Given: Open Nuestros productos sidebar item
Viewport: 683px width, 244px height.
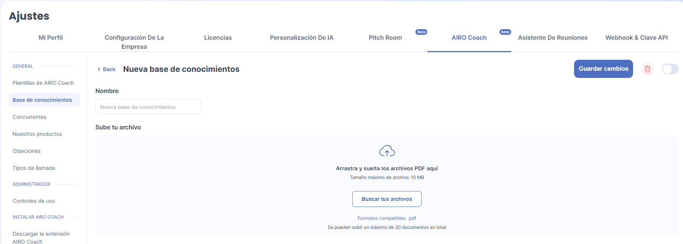Looking at the screenshot, I should (x=37, y=134).
